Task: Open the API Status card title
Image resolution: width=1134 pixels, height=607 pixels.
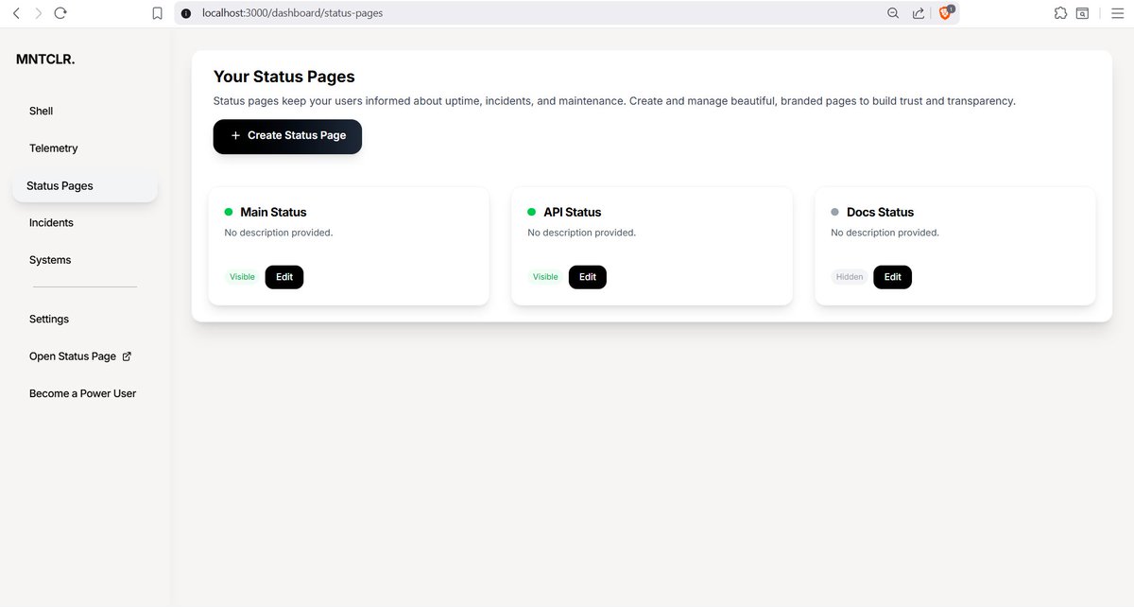Action: 573,213
